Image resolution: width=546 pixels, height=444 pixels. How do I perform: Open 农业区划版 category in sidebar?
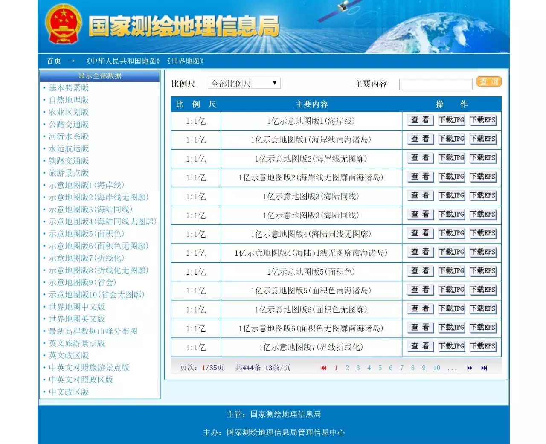click(x=69, y=112)
